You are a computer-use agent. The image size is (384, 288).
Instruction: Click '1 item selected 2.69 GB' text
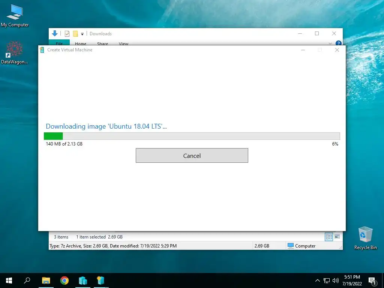pos(99,237)
